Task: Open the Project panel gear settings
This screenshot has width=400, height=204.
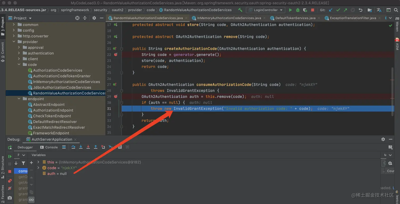Action: click(94, 18)
